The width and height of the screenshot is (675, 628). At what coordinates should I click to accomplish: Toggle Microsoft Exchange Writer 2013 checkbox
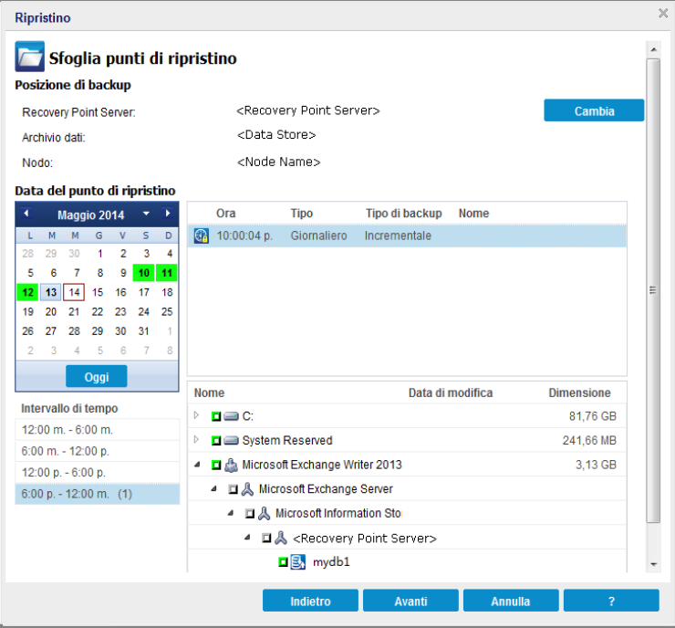coord(216,465)
